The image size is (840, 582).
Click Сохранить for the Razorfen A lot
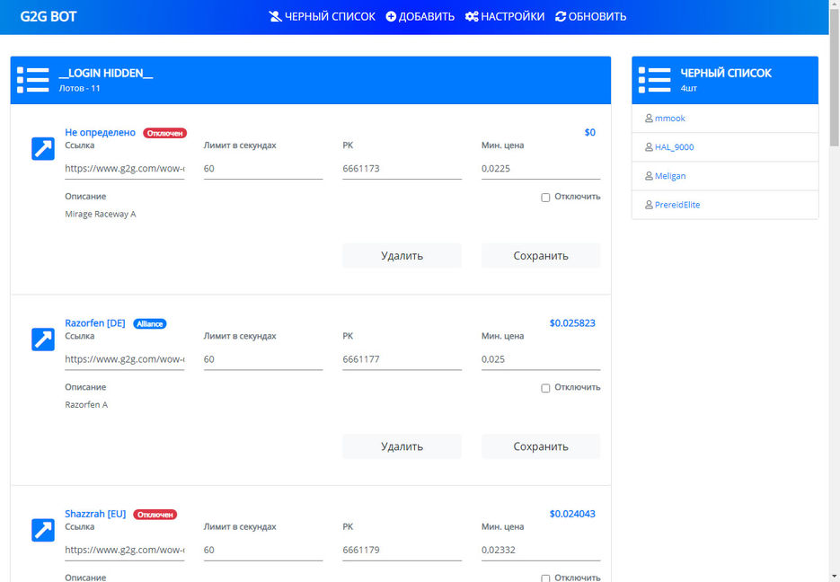(x=541, y=446)
